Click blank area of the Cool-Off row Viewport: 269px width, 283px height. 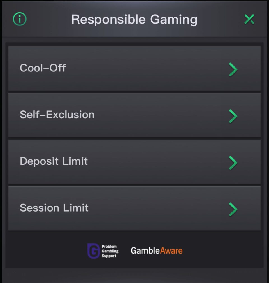coord(144,69)
